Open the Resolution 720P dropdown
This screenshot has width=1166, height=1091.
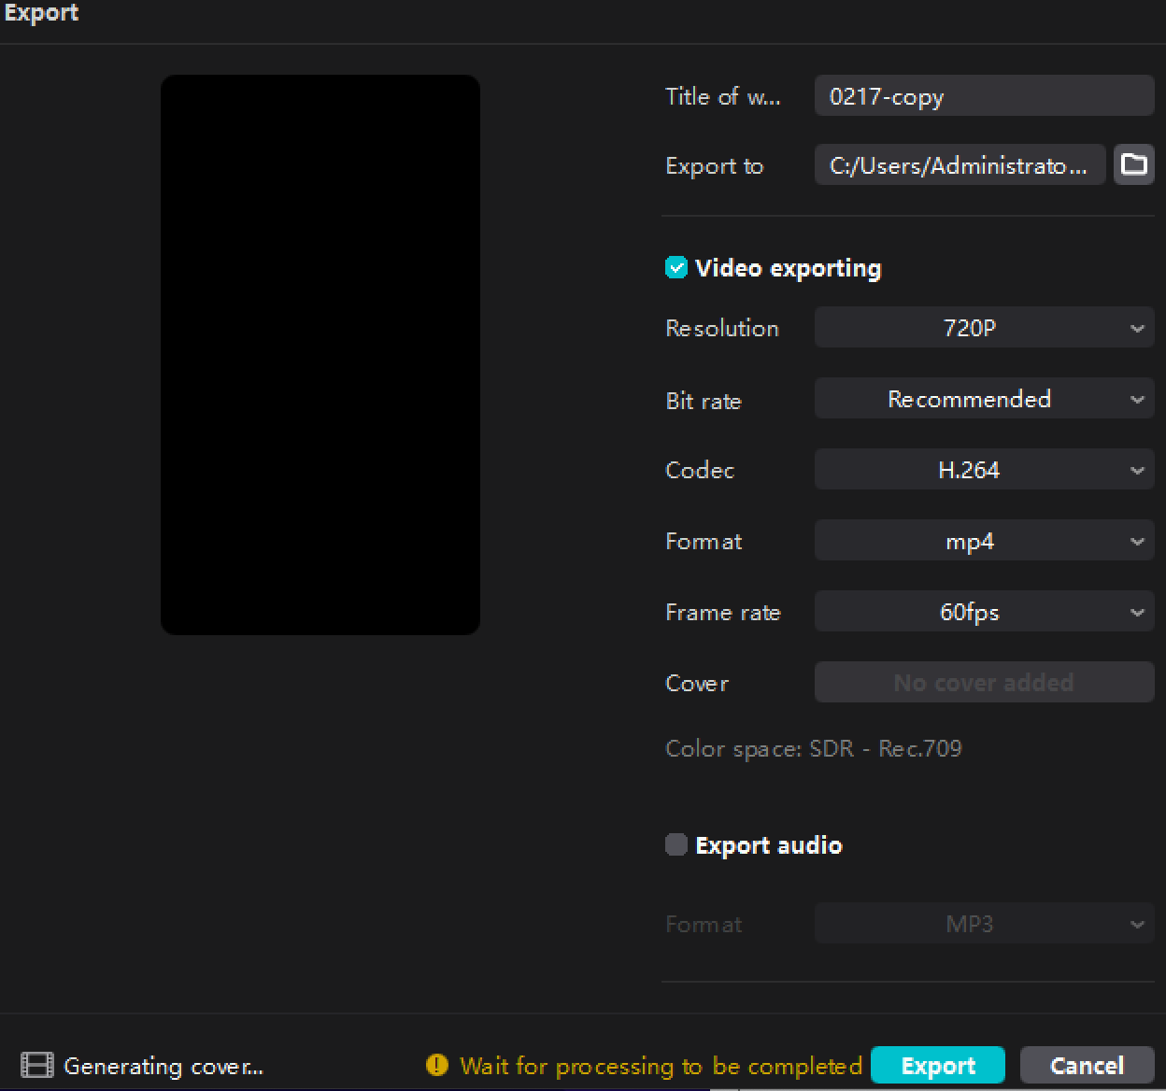(x=984, y=328)
